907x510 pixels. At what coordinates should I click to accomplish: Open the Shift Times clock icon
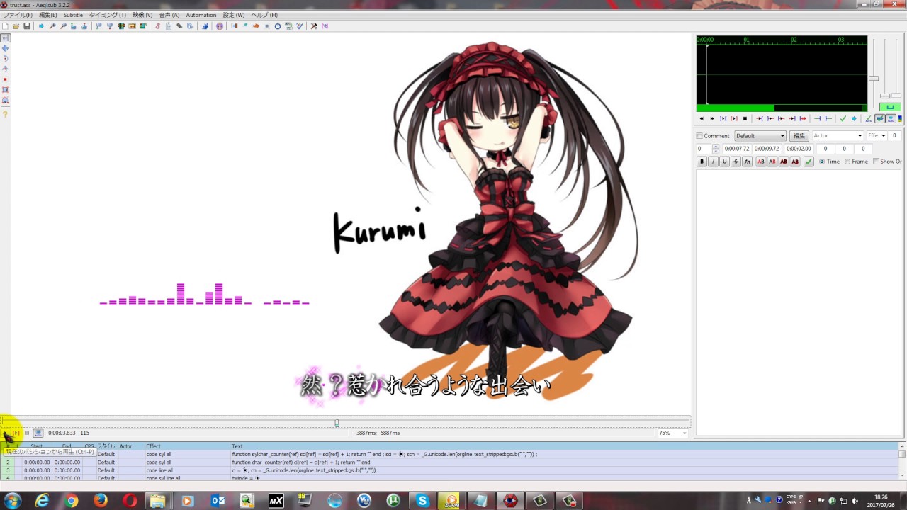[277, 26]
